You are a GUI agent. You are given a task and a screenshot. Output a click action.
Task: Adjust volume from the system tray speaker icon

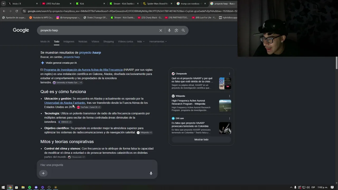click(x=308, y=187)
